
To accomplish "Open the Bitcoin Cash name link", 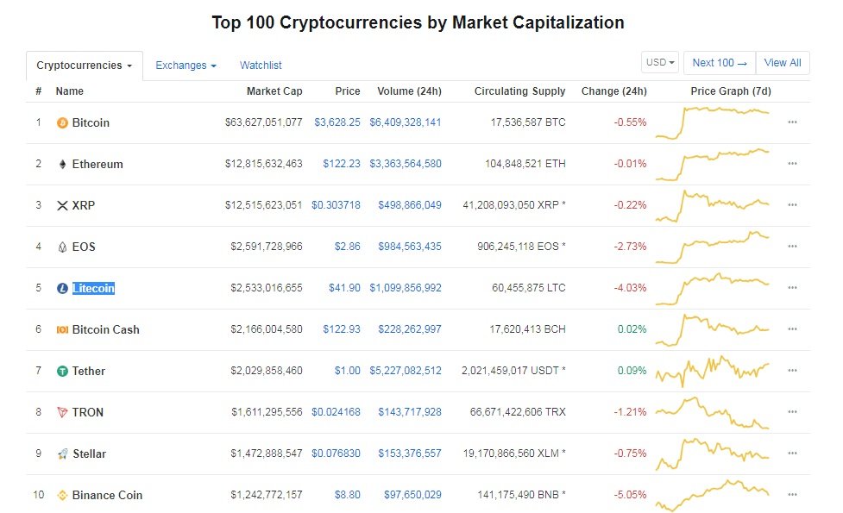I will coord(105,329).
